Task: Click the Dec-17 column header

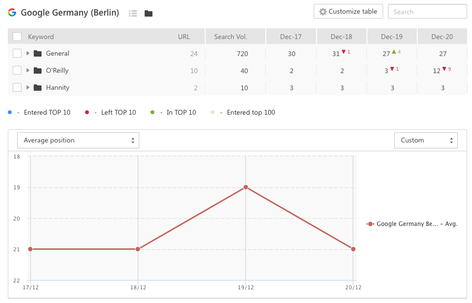Action: 291,37
